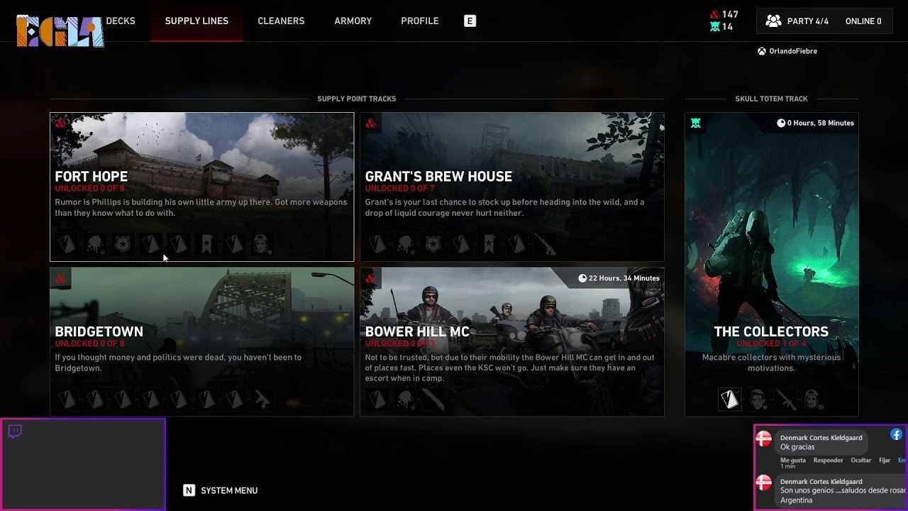Click the rifle skin reward in Grant's Brew House
The width and height of the screenshot is (908, 511).
tap(544, 244)
